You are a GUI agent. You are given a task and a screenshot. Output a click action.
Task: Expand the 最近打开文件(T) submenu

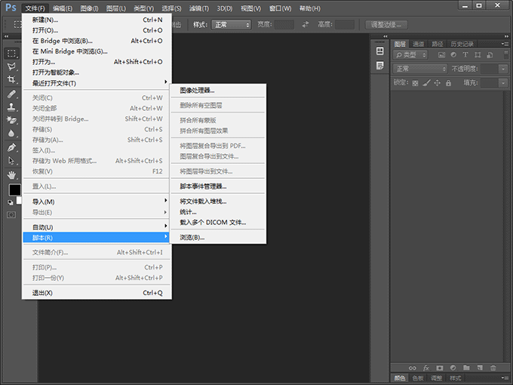[x=97, y=83]
